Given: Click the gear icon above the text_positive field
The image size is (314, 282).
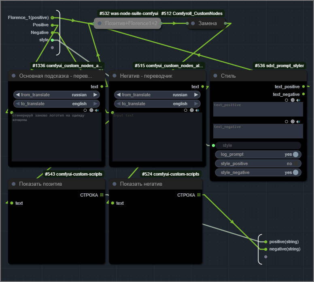Looking at the screenshot, I should click(x=293, y=100).
